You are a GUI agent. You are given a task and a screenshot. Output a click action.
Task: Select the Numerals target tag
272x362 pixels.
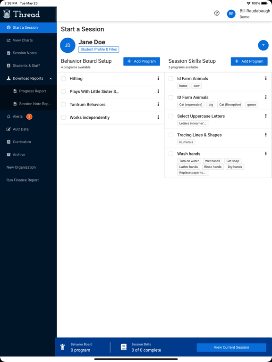tap(186, 142)
